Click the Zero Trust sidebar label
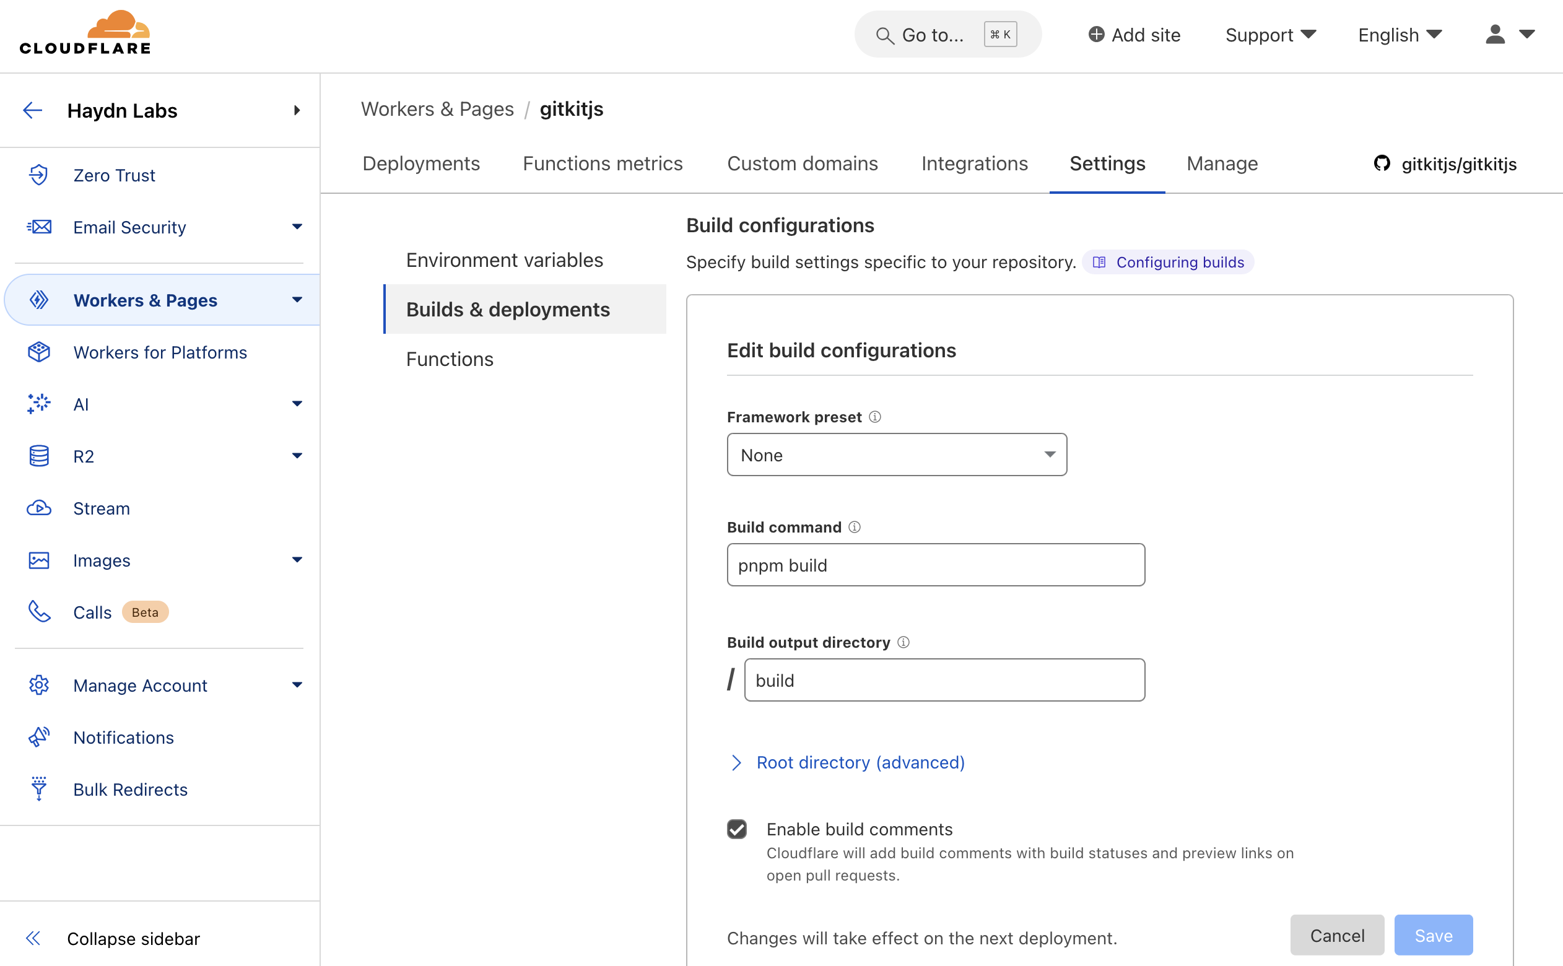The image size is (1563, 966). pyautogui.click(x=115, y=175)
